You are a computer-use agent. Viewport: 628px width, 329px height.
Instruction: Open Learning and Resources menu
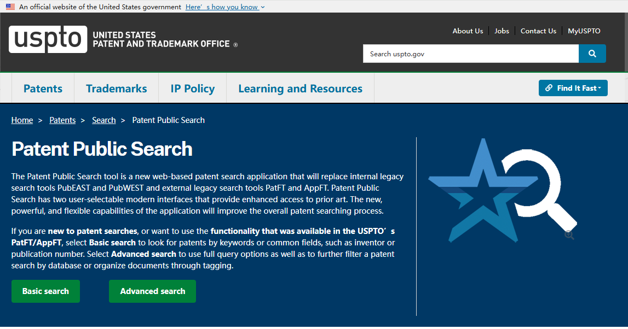click(x=301, y=89)
